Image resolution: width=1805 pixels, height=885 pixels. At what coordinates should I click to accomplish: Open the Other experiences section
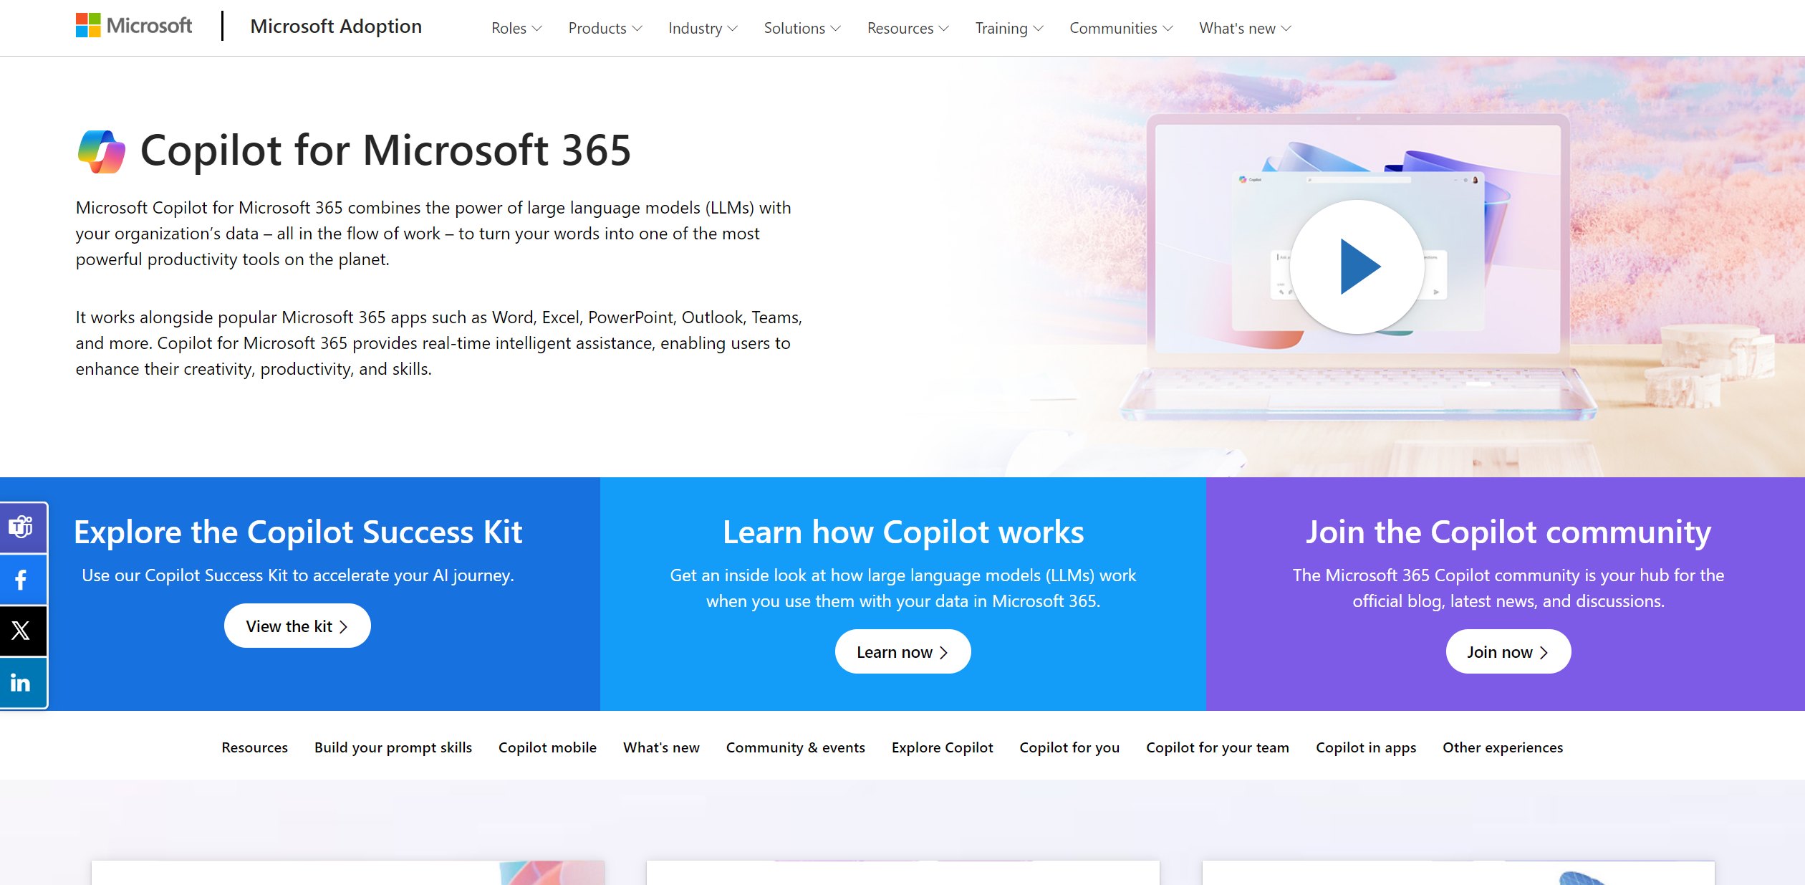point(1502,747)
